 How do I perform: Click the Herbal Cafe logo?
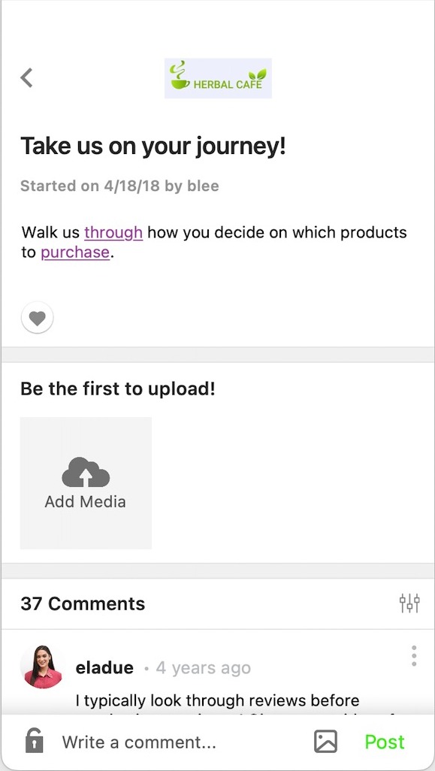click(x=218, y=78)
